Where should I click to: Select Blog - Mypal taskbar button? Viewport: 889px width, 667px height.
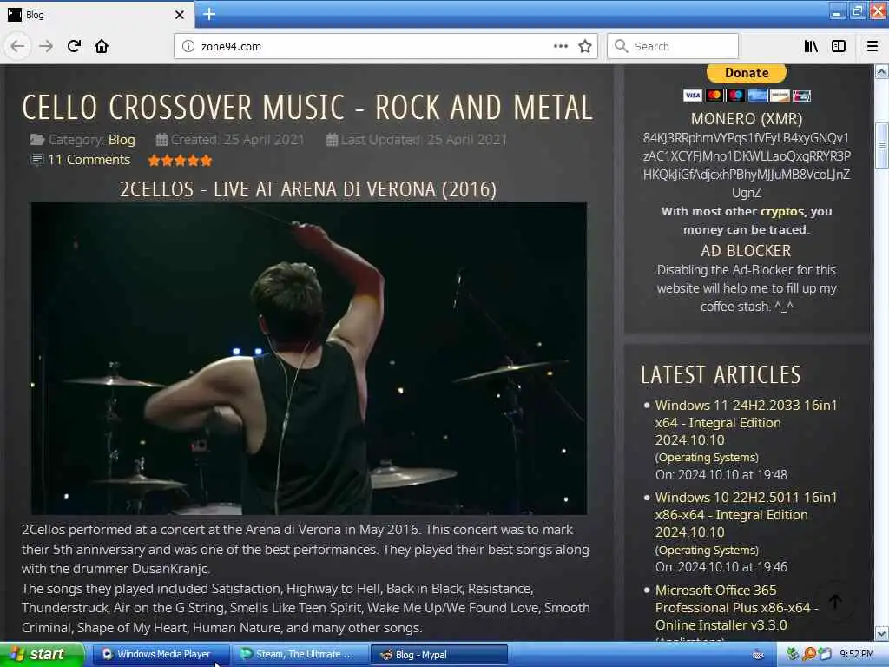tap(438, 655)
